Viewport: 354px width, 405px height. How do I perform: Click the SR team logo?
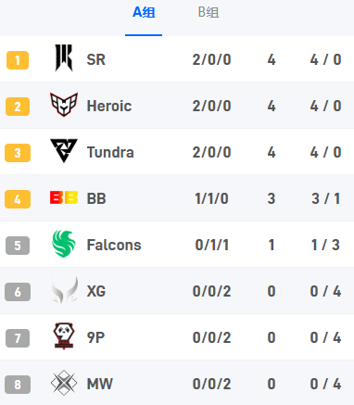64,58
